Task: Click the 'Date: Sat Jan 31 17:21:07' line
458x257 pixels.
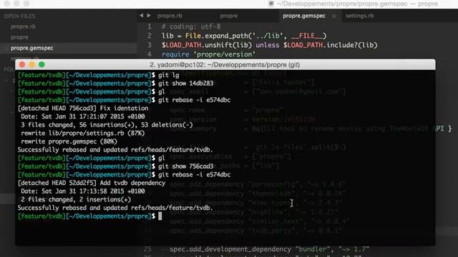Action: pos(83,116)
